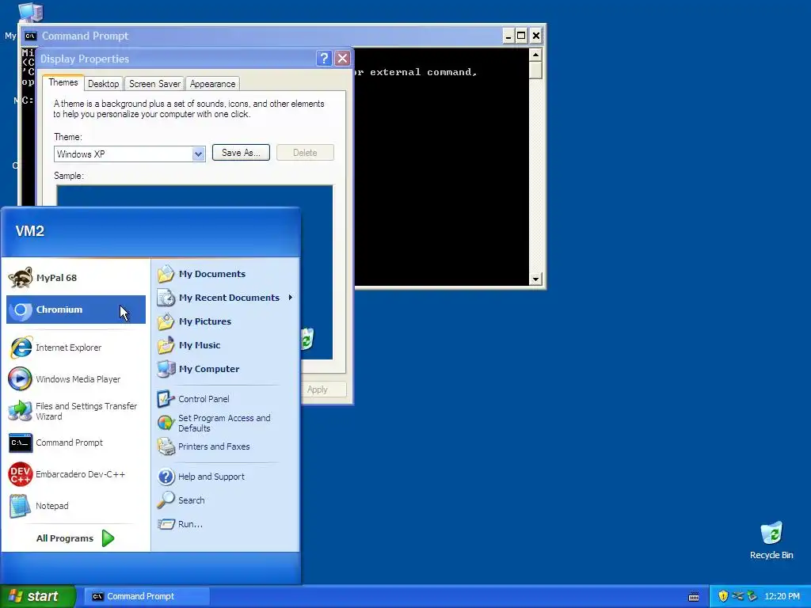Open the Theme dropdown list

[198, 154]
